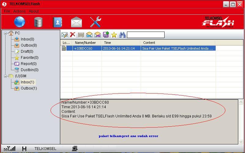Click the Save number floppy disk icon

tap(106, 35)
